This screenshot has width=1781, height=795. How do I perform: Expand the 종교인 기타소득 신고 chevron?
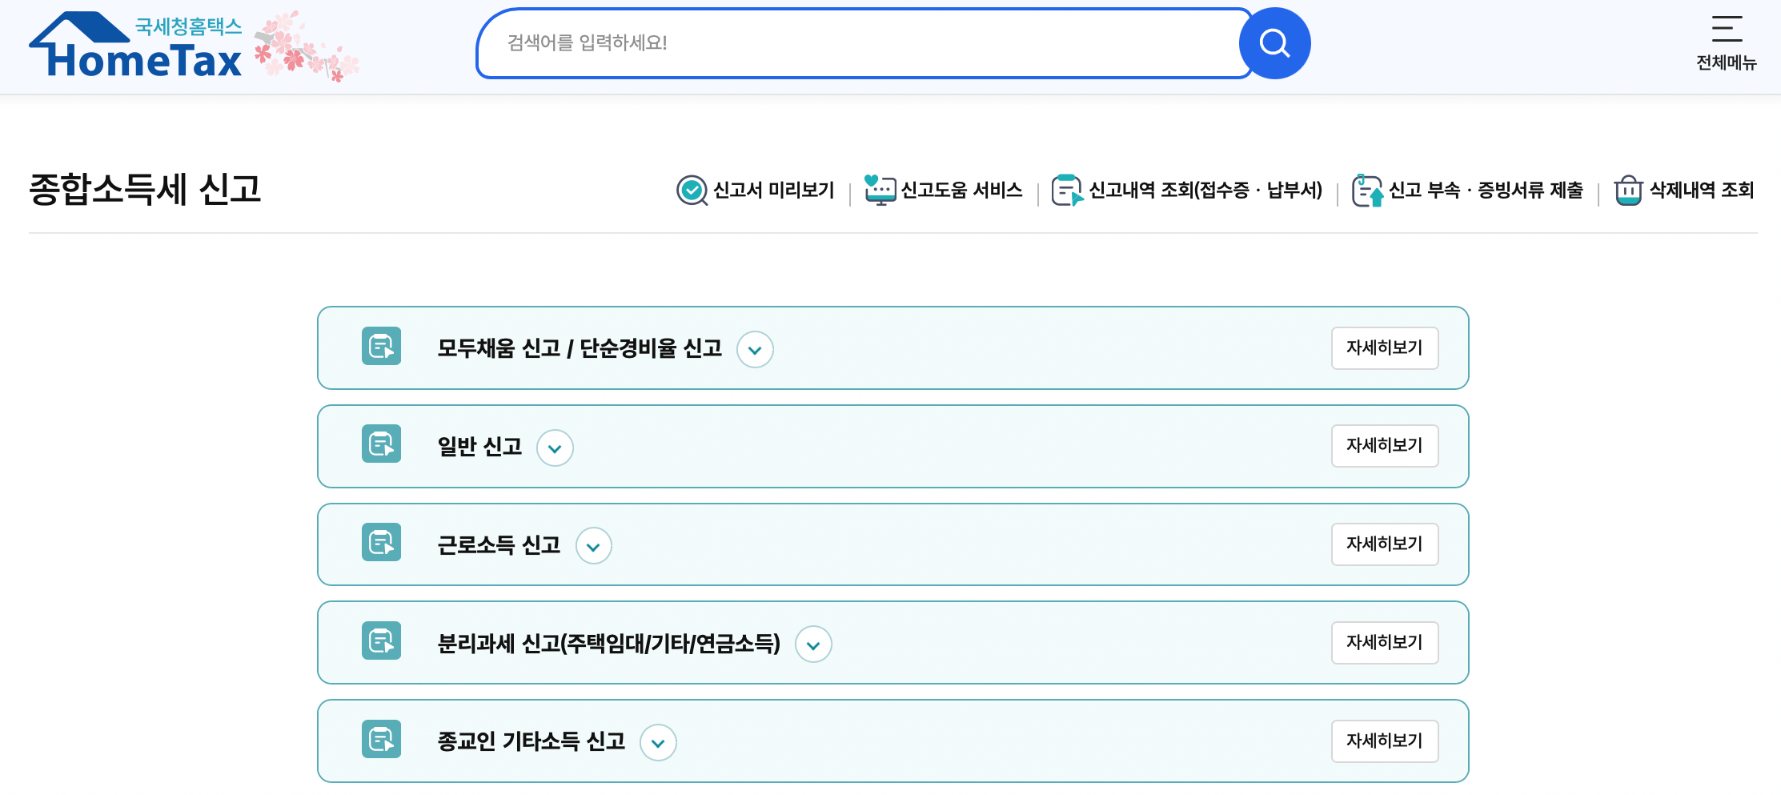pyautogui.click(x=658, y=742)
